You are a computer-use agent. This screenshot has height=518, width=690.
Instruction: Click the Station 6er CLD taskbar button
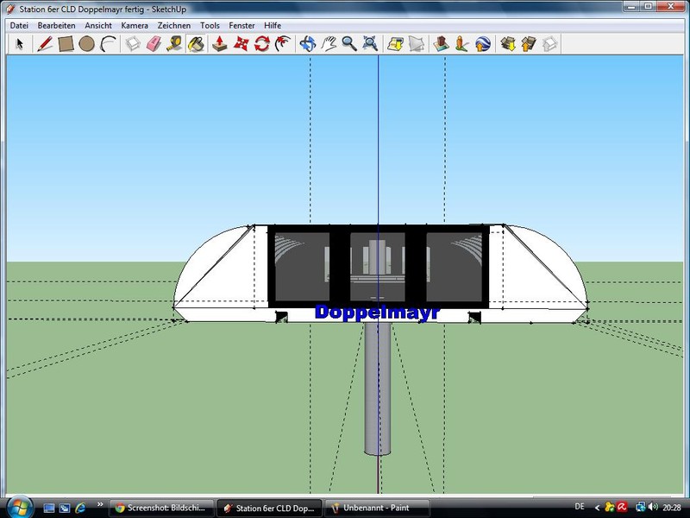point(269,509)
